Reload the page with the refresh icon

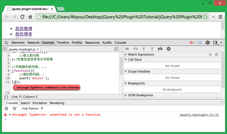(x=22, y=17)
